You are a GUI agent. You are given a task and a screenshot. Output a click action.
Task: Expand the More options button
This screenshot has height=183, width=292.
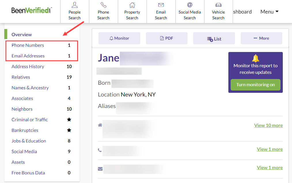click(261, 38)
